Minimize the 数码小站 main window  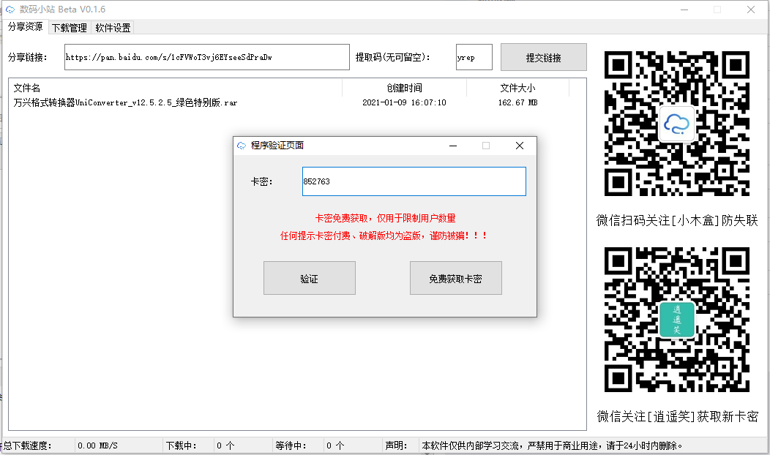[684, 10]
